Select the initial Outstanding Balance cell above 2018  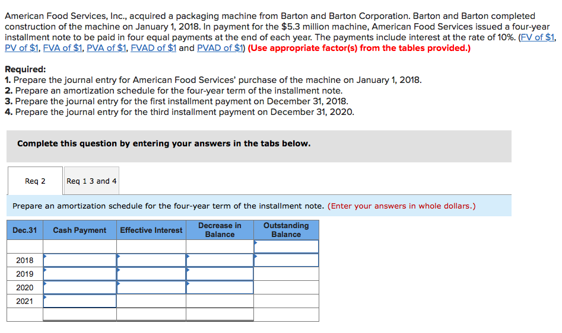(287, 246)
